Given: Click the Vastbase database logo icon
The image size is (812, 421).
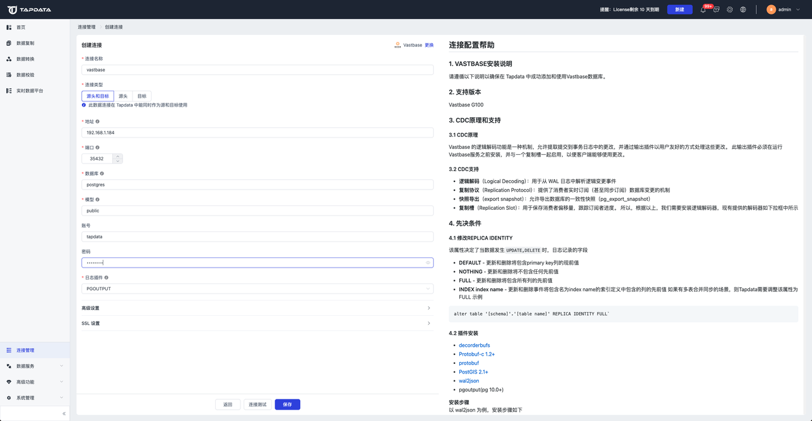Looking at the screenshot, I should pyautogui.click(x=398, y=45).
